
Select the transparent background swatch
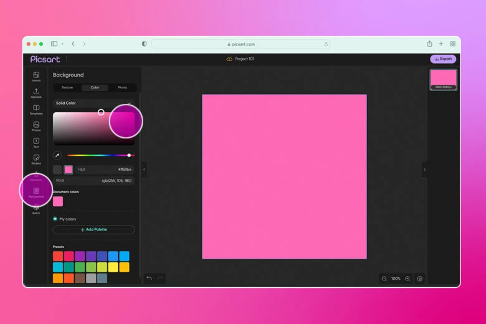[57, 169]
